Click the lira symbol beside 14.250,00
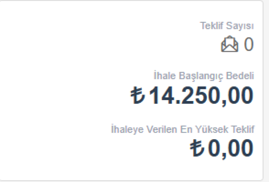Screen dimensions: 269x182 pyautogui.click(x=137, y=96)
